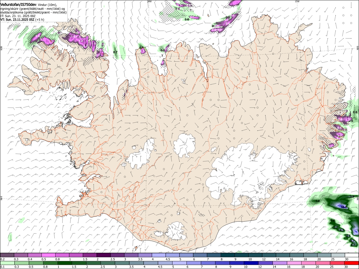Viewport: 359px width, 269px height.
Task: Pick lower scale pale green swatch at 0.1
Action: (7, 263)
